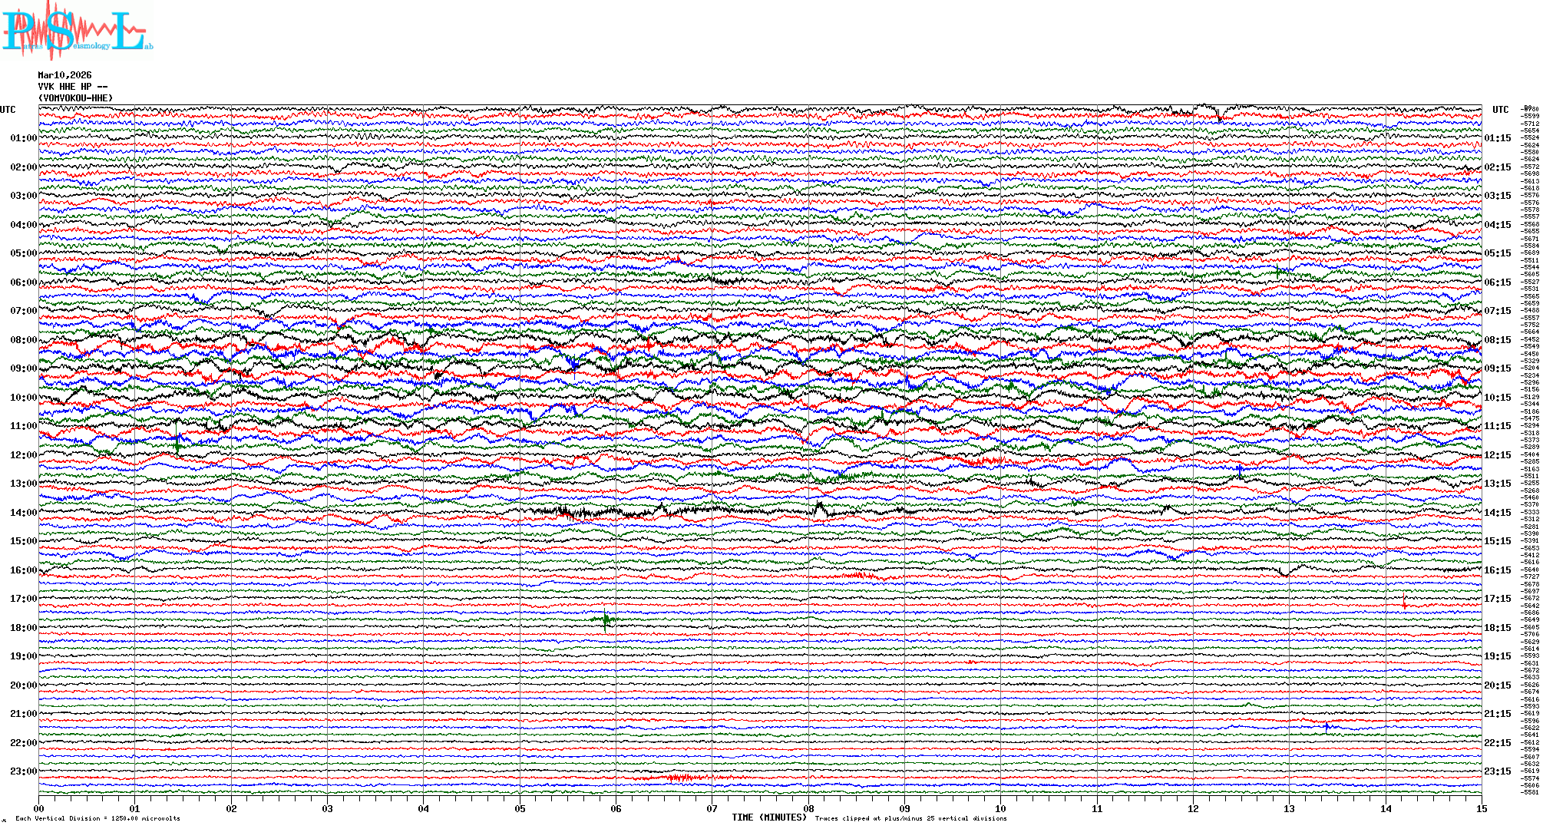Click the green spike event near 18:00 trace
1543x829 pixels.
tap(605, 619)
